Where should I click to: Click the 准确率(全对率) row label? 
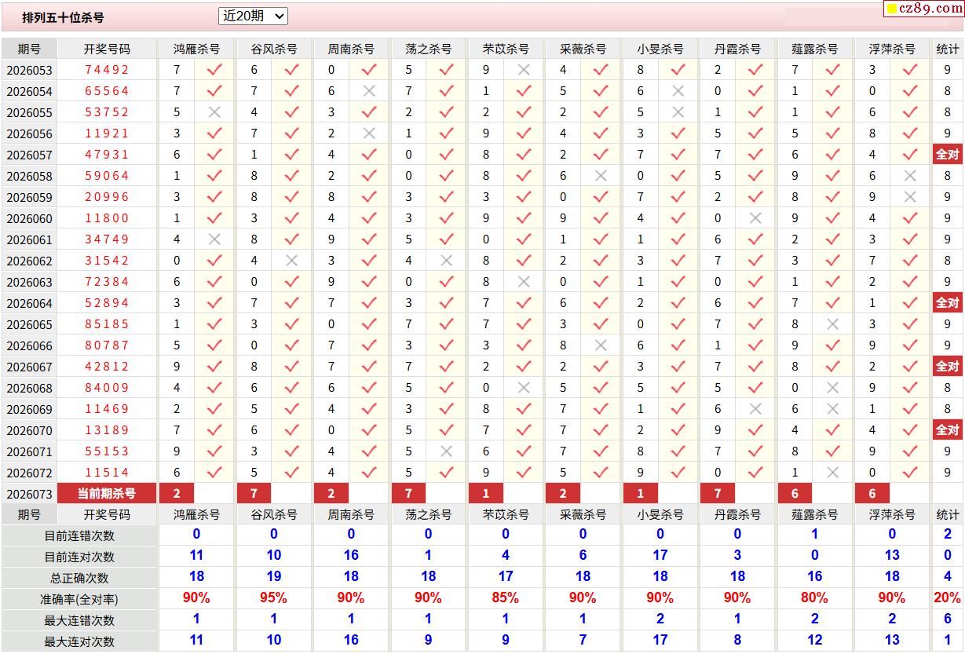(x=79, y=599)
